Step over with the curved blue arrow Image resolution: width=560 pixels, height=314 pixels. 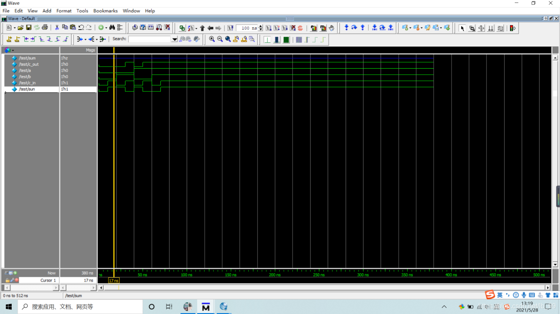(x=354, y=28)
